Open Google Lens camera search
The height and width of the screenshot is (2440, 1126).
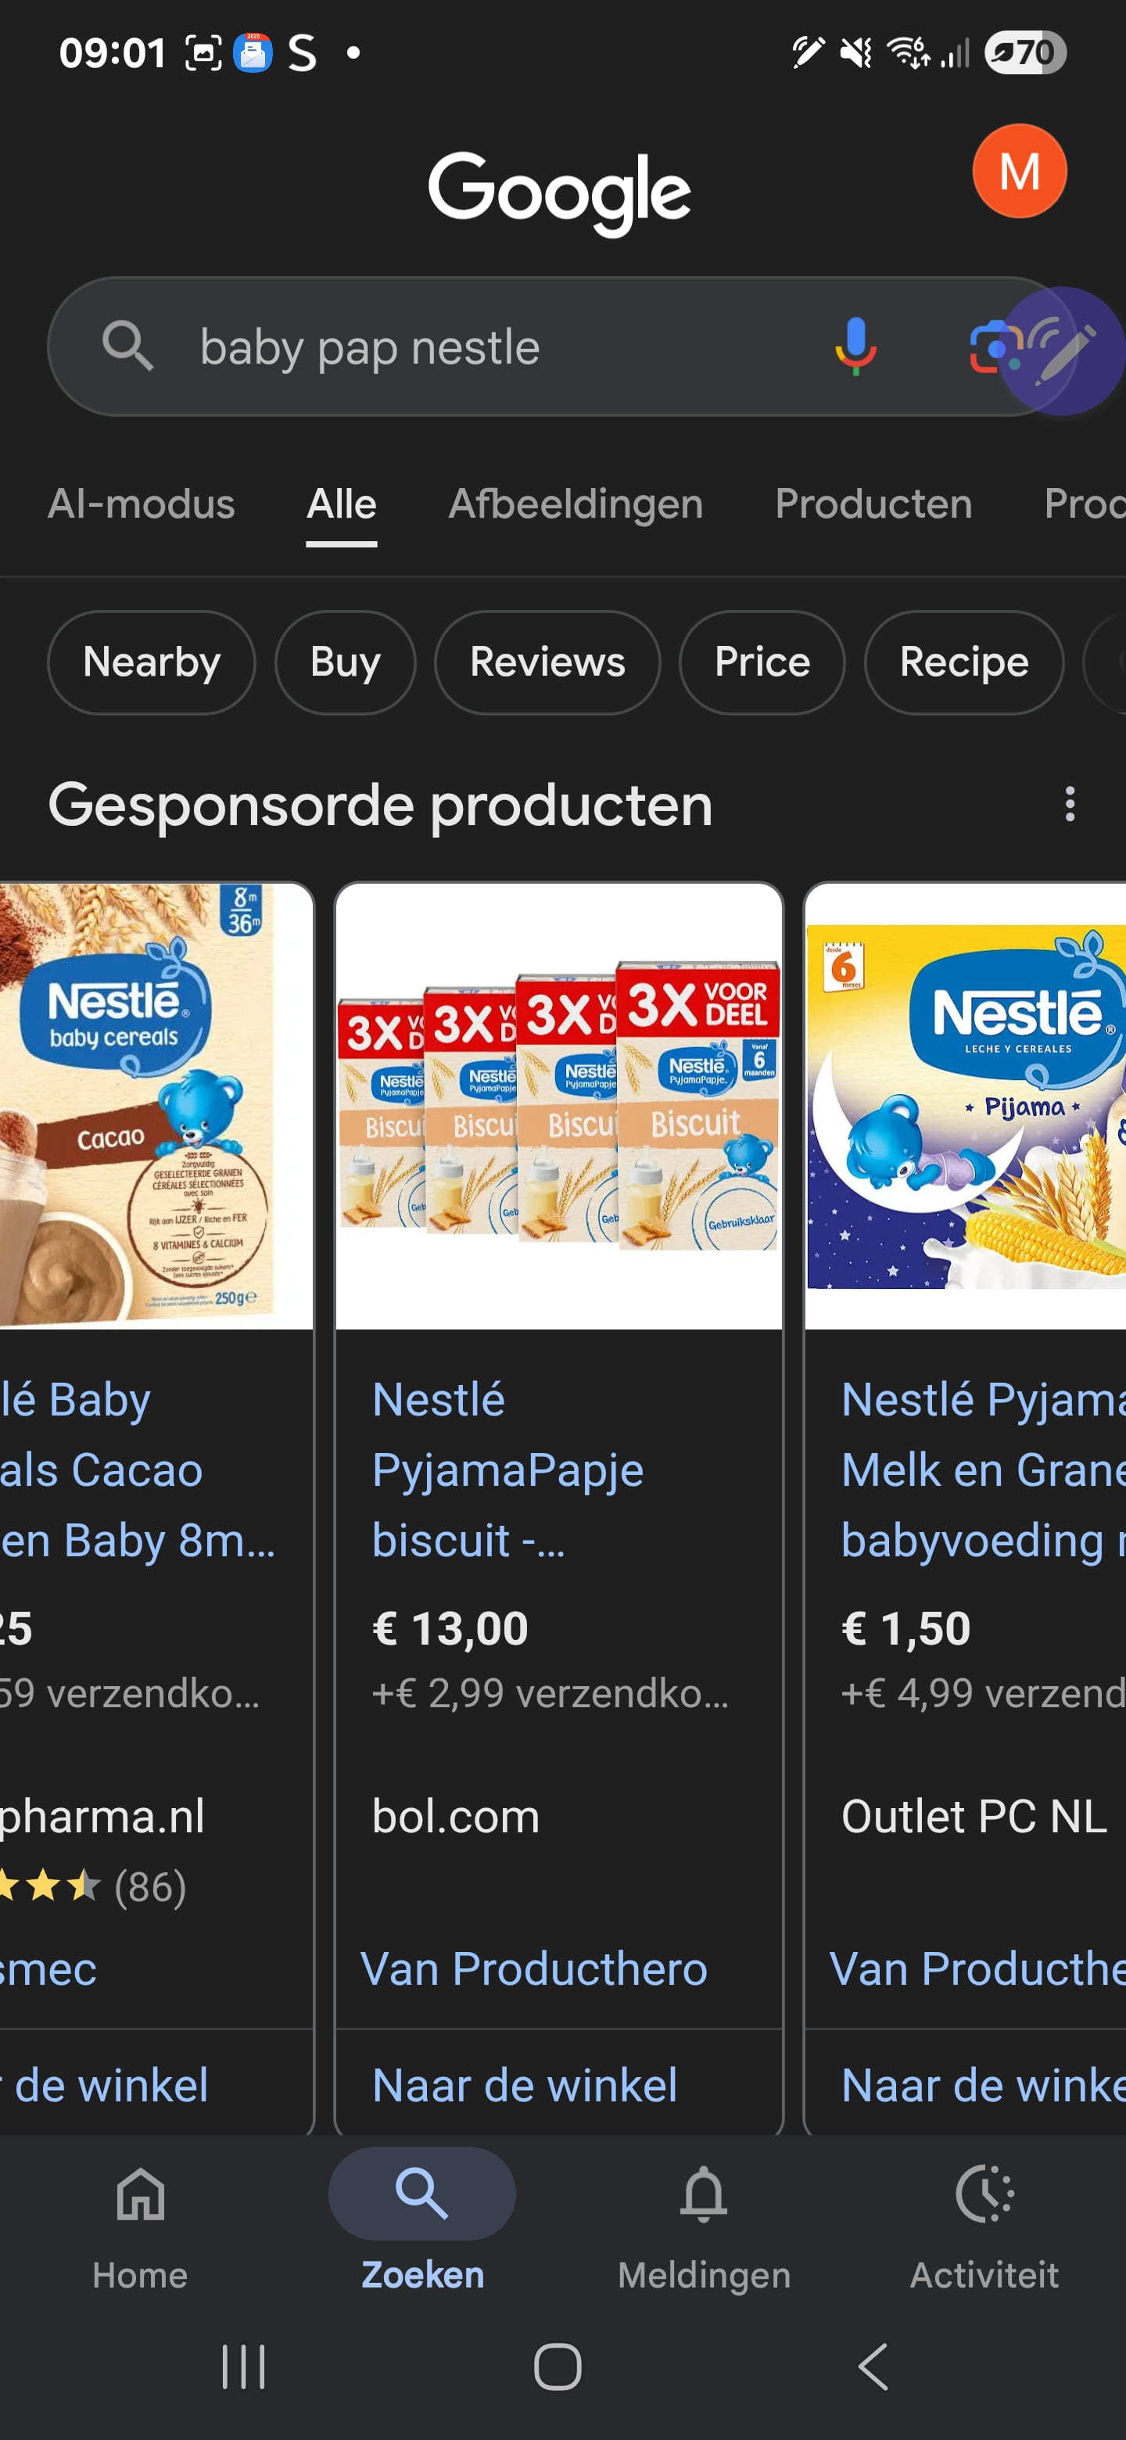click(x=991, y=348)
